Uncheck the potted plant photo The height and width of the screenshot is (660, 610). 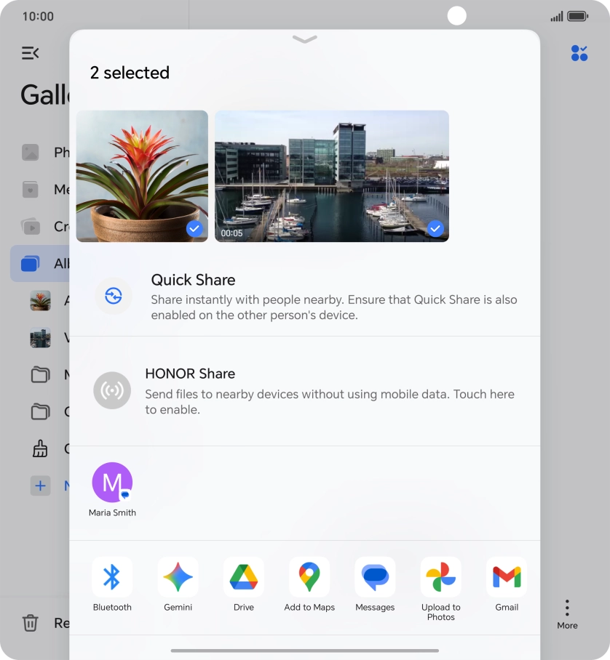[194, 229]
